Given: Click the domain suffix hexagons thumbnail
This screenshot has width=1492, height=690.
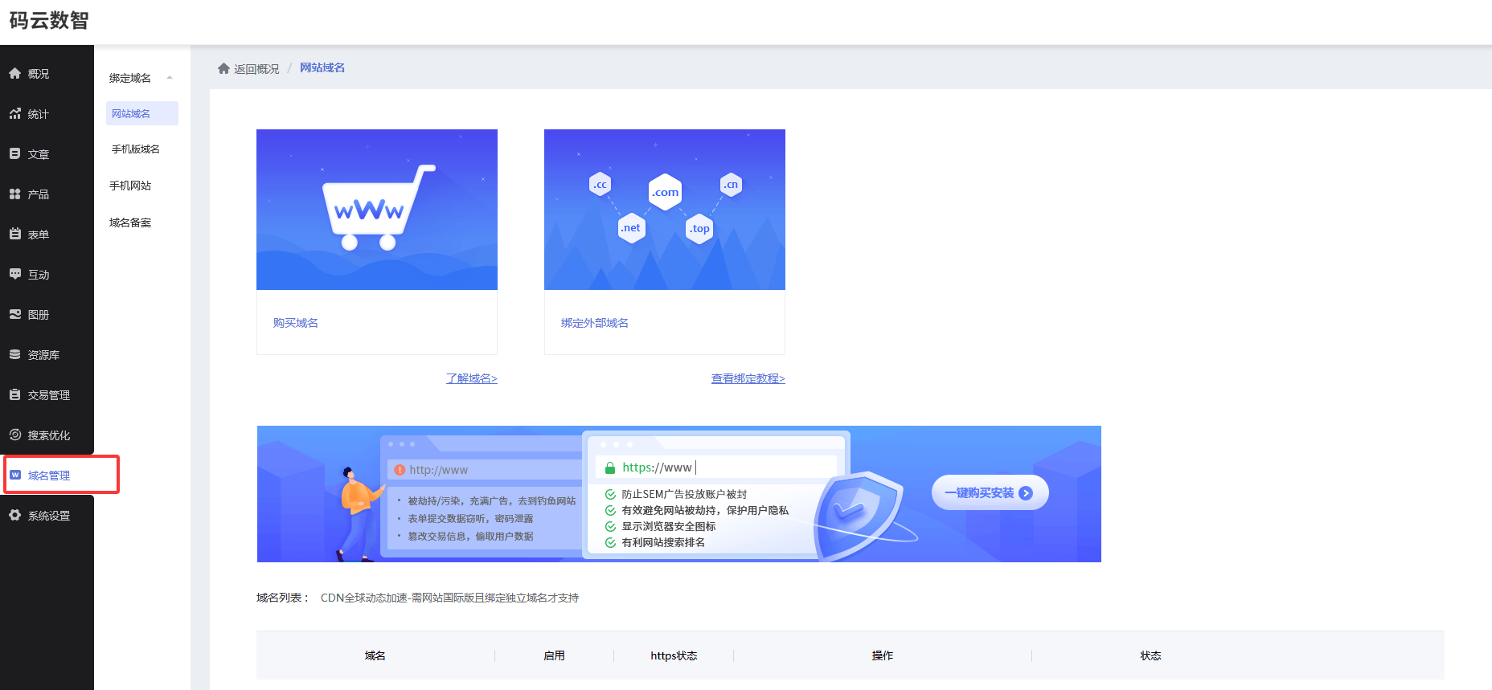Looking at the screenshot, I should point(665,210).
